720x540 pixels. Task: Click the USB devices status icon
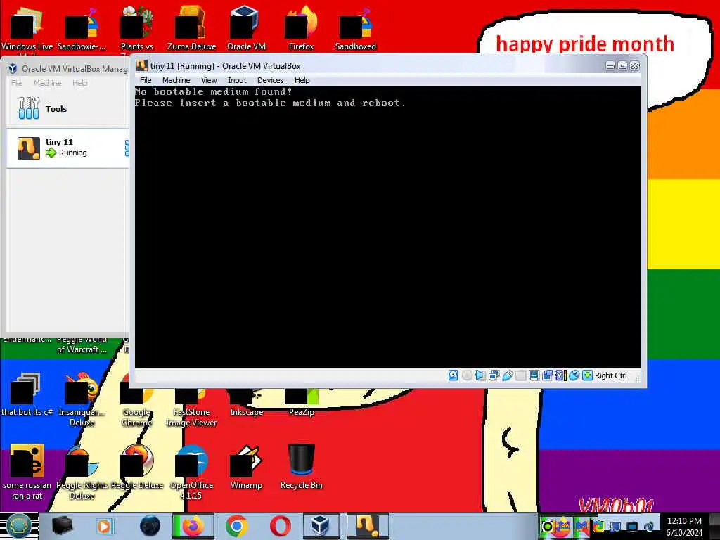508,375
